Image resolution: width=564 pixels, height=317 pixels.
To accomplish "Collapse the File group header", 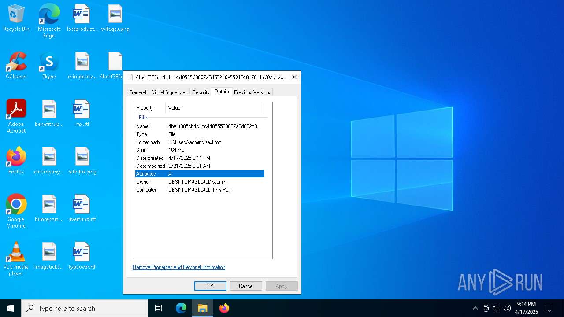I will tap(143, 118).
